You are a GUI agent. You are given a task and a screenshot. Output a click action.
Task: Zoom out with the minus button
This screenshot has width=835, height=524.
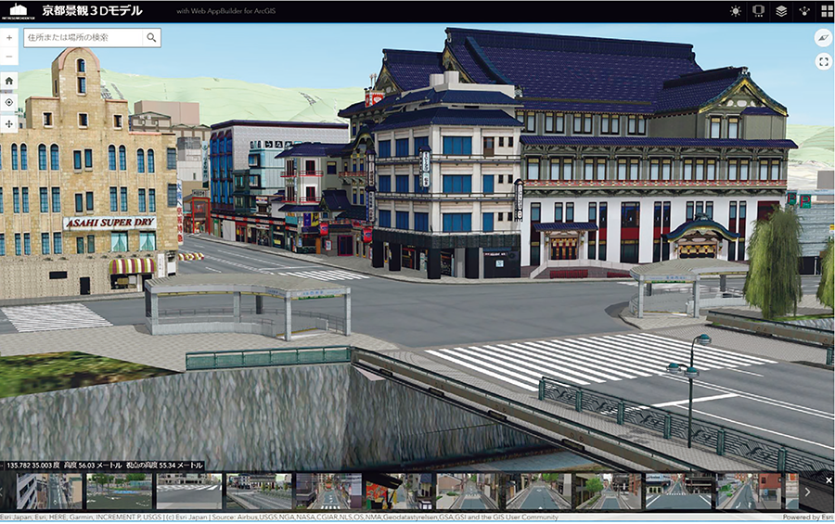[9, 58]
